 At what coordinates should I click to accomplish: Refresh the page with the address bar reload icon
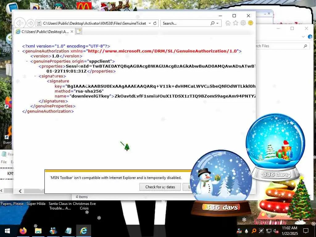coord(155,23)
